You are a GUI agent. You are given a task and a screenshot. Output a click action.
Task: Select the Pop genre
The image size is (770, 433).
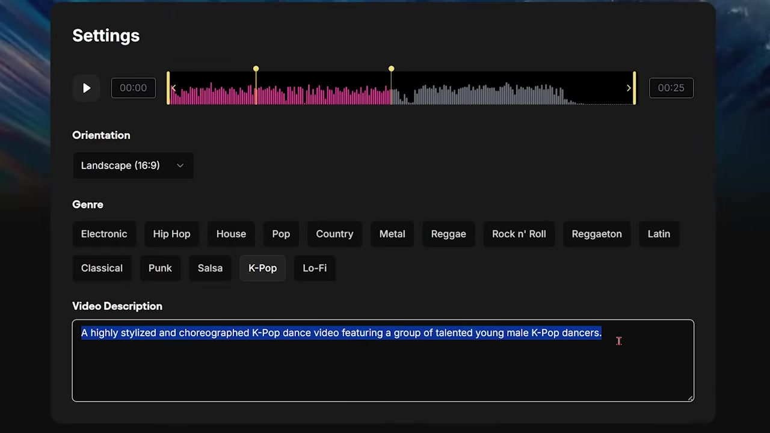point(281,234)
